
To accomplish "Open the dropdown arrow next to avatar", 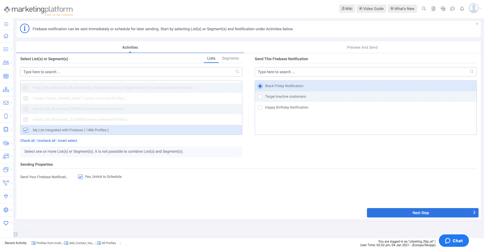I will [x=480, y=8].
